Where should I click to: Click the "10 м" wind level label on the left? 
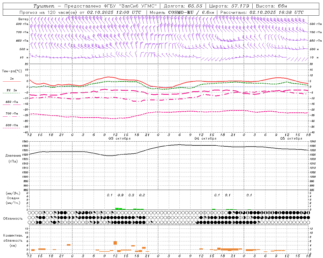pyautogui.click(x=24, y=57)
